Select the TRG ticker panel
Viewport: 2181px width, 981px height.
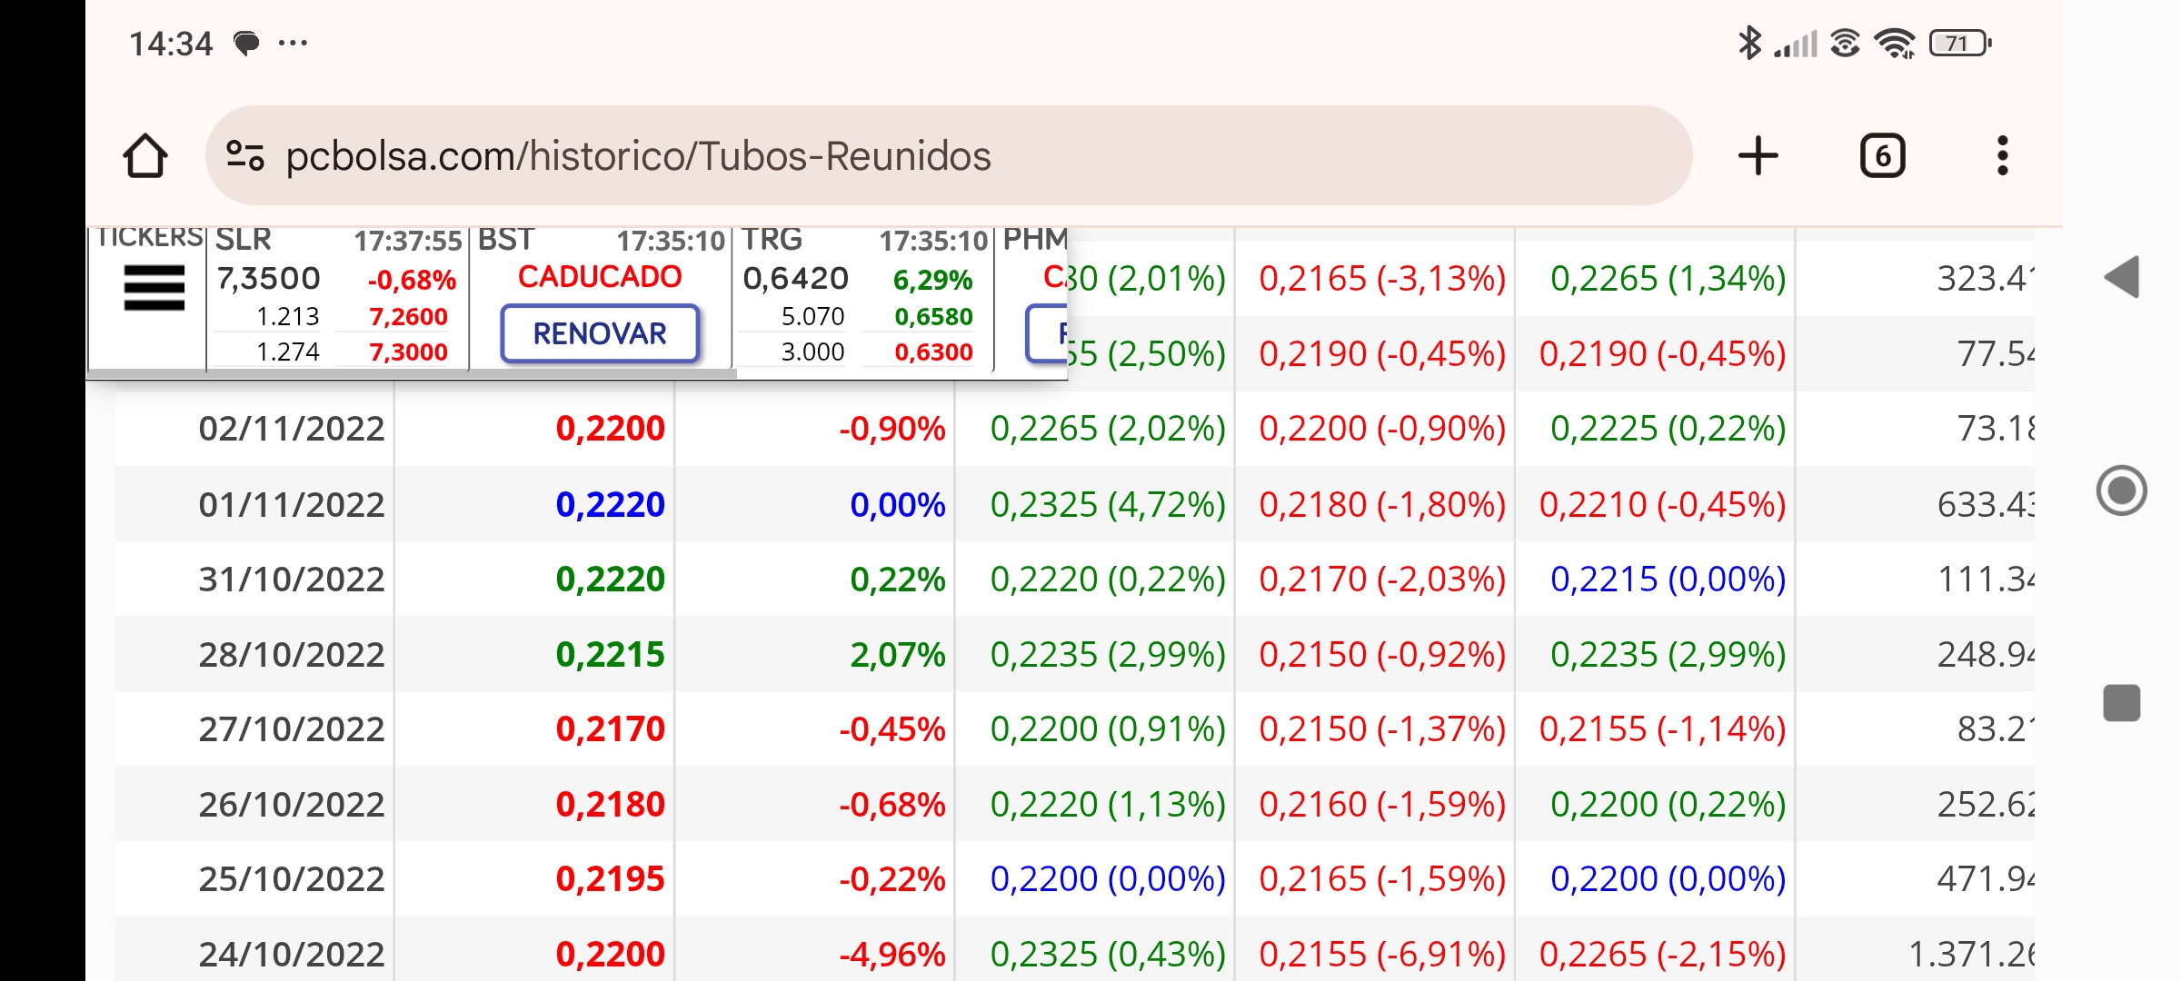pyautogui.click(x=863, y=298)
